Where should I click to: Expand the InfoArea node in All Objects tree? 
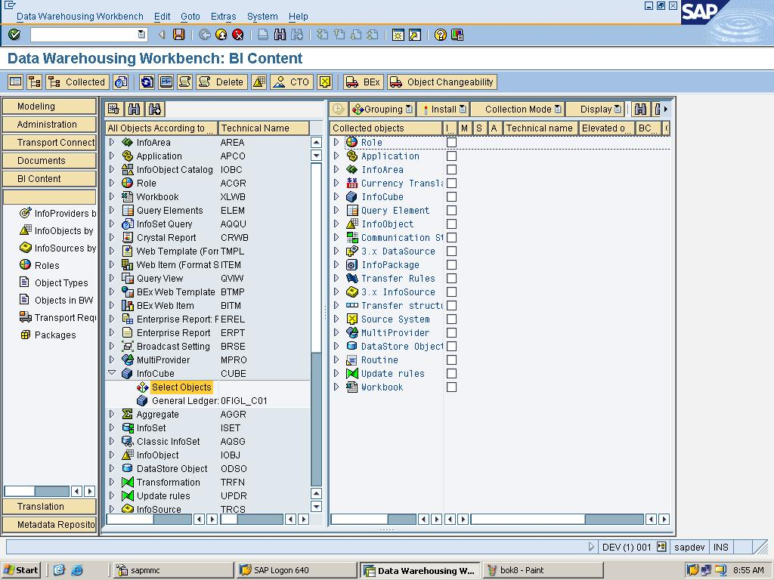112,142
